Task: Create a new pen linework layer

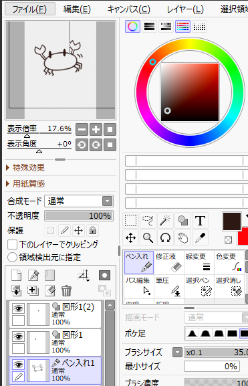Action: point(33,276)
